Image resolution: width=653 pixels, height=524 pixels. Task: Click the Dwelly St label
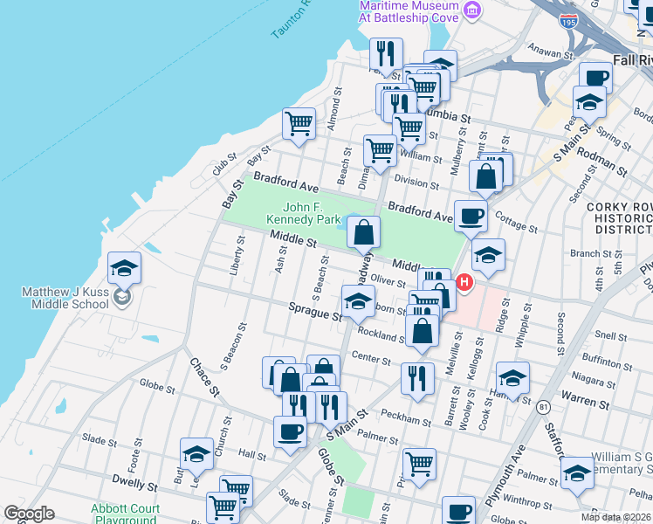[x=135, y=483]
